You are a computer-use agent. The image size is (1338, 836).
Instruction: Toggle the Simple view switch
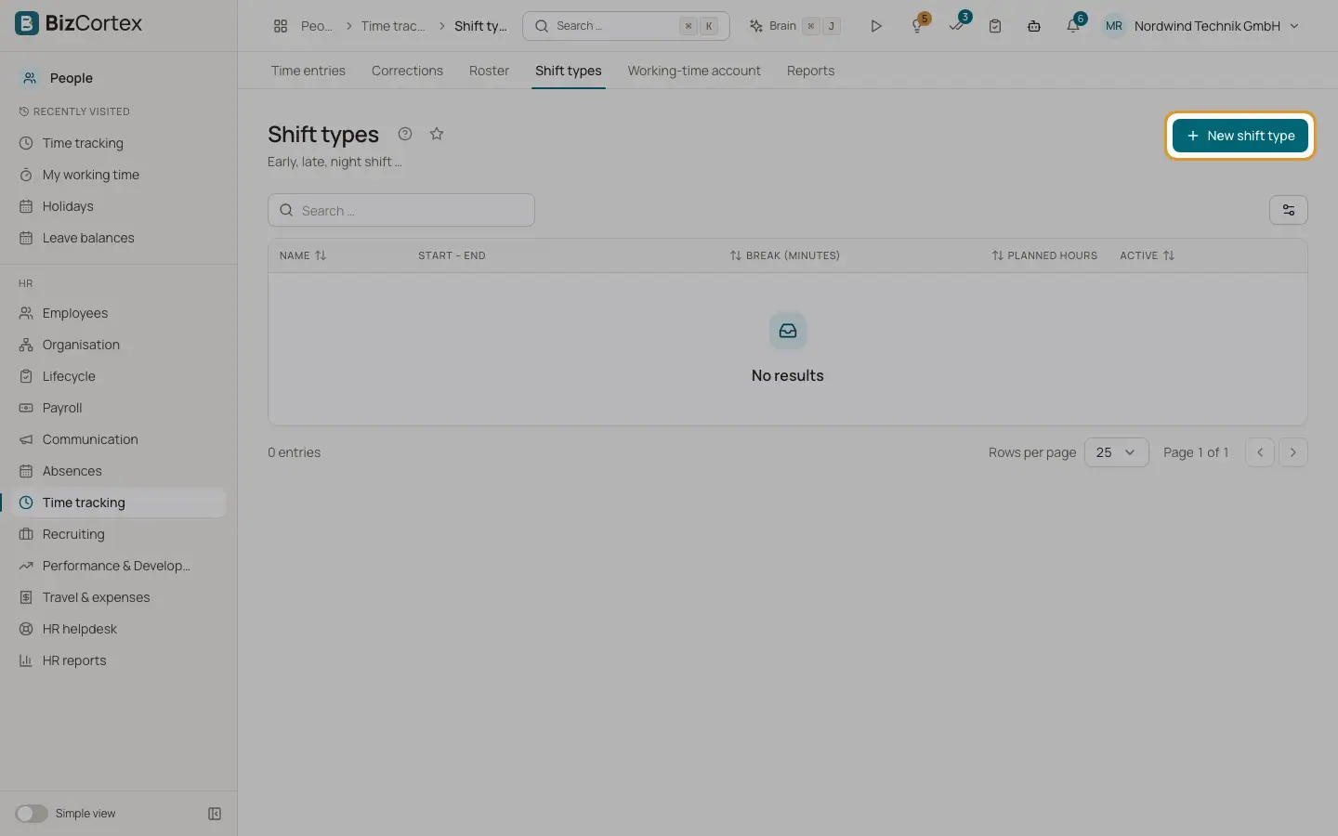point(32,814)
